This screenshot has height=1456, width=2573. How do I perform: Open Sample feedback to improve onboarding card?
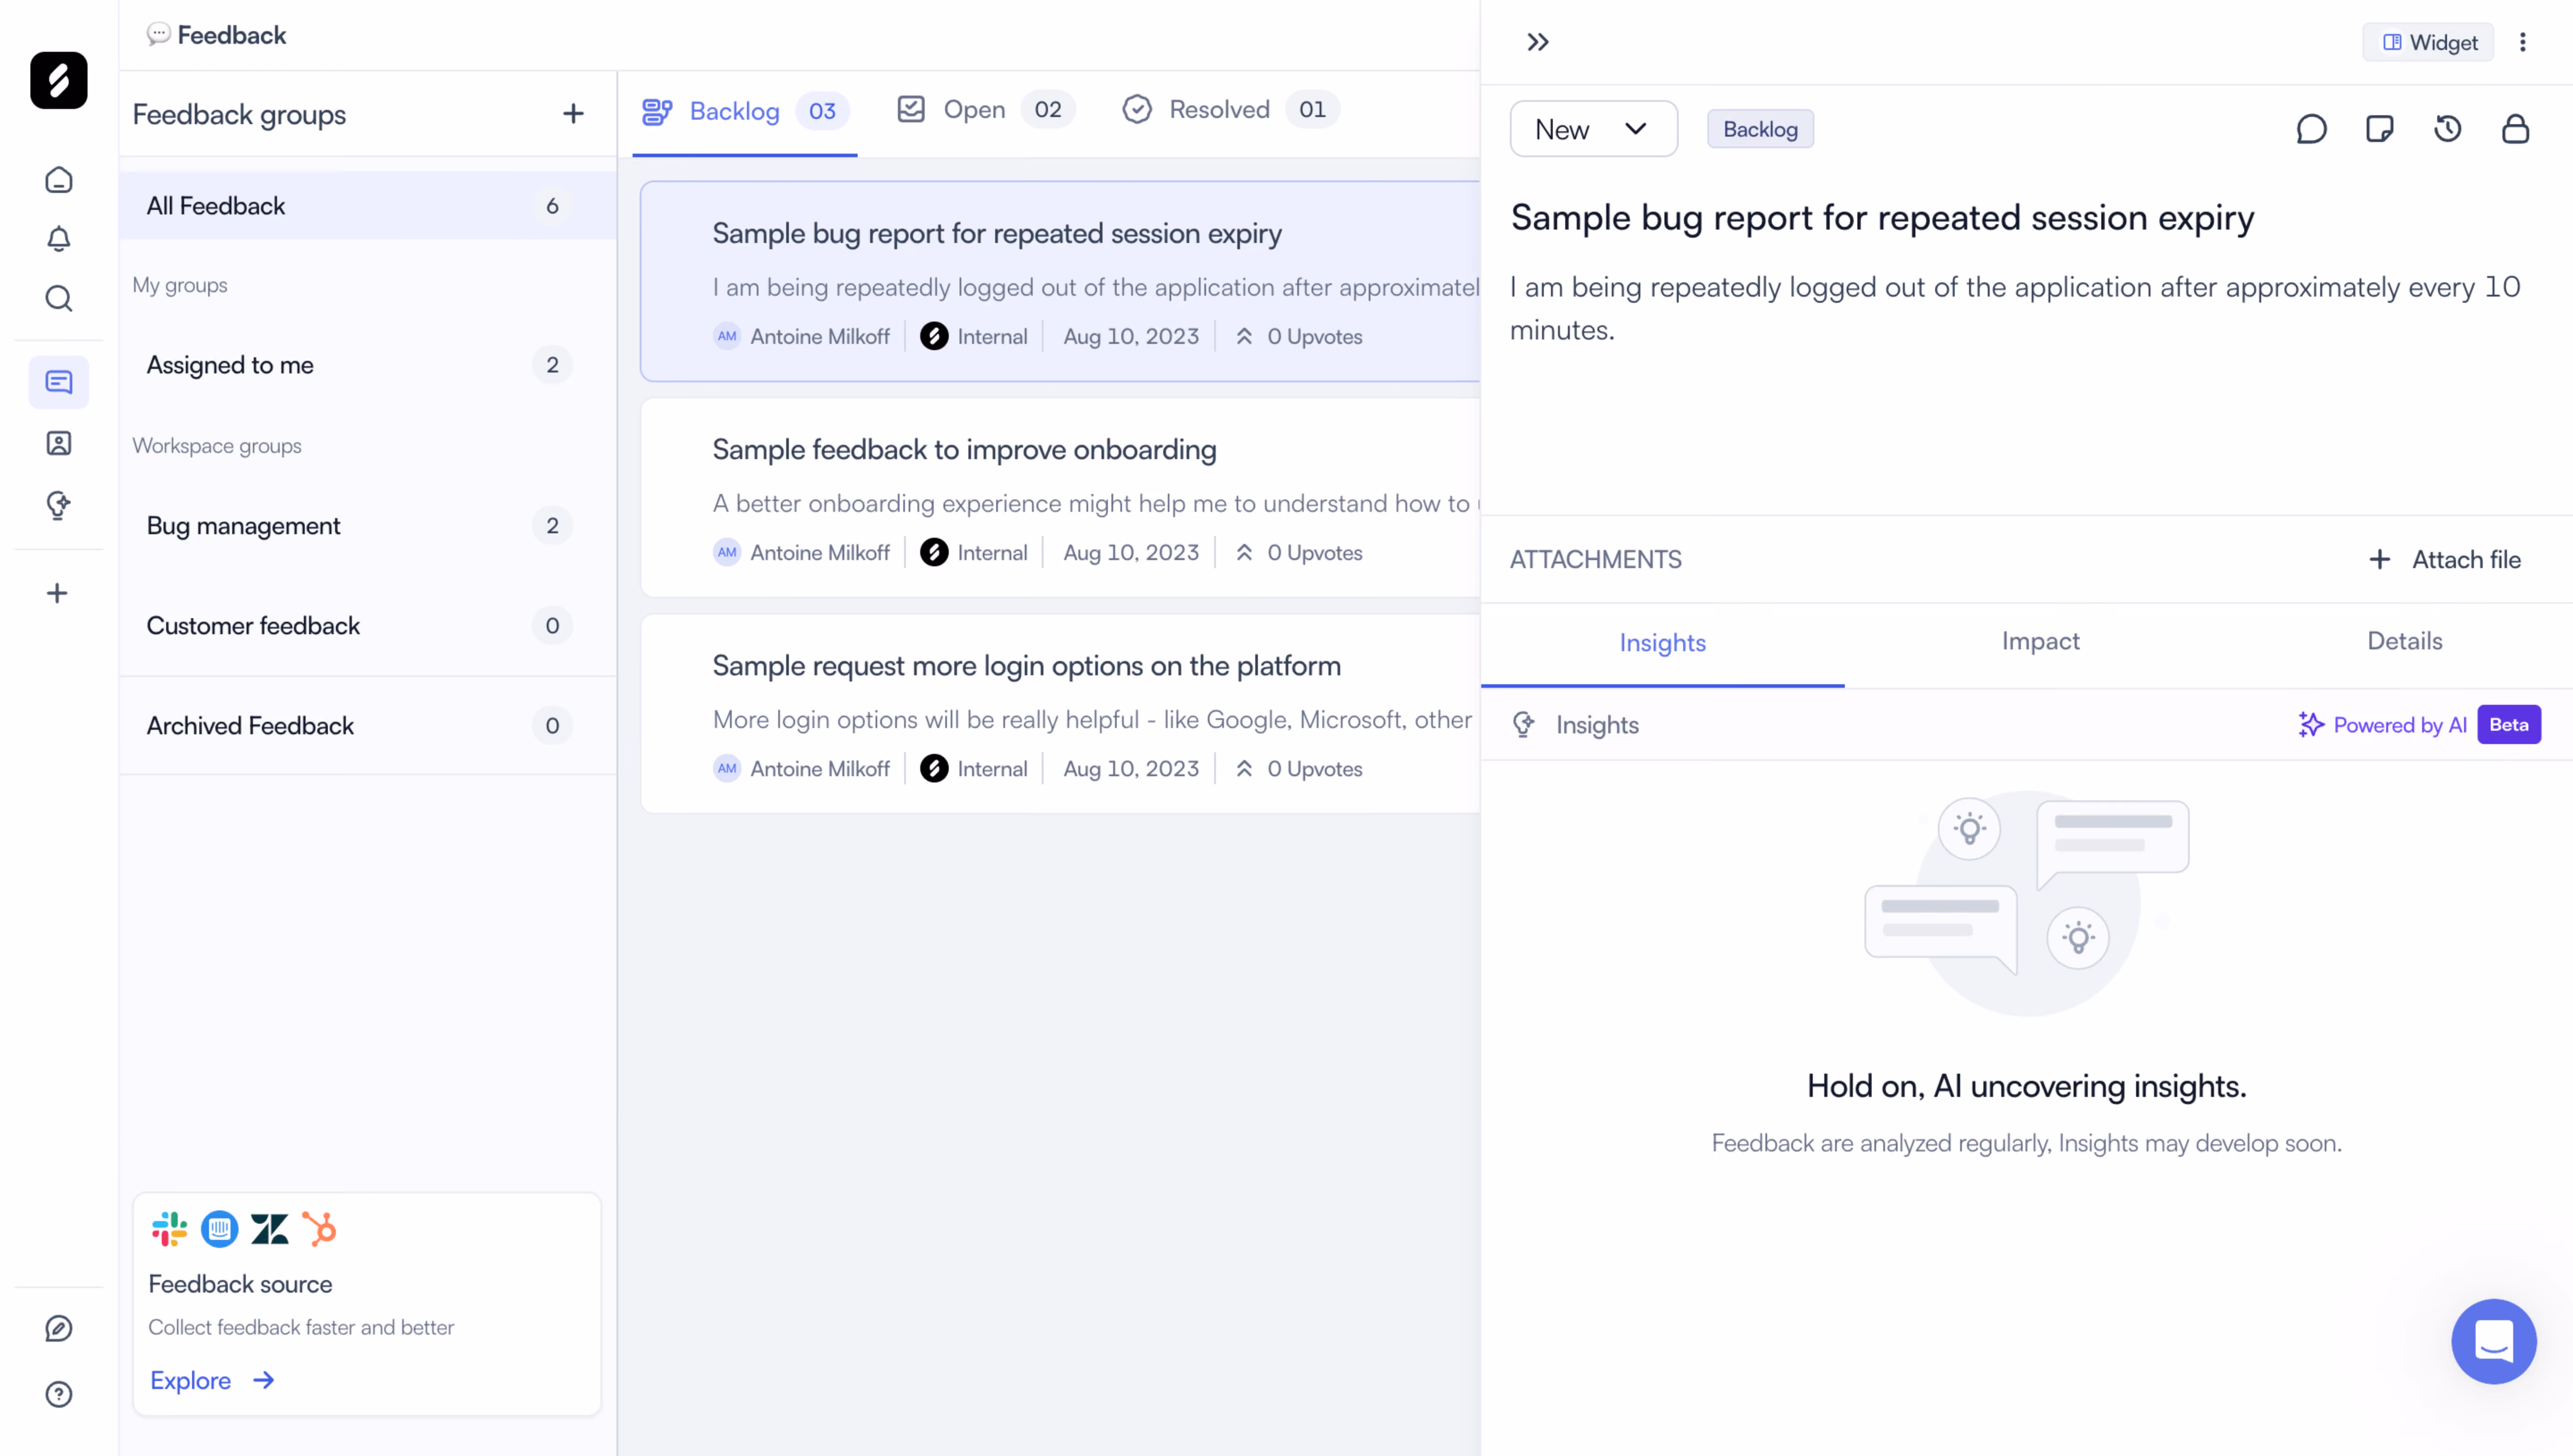coord(1060,498)
